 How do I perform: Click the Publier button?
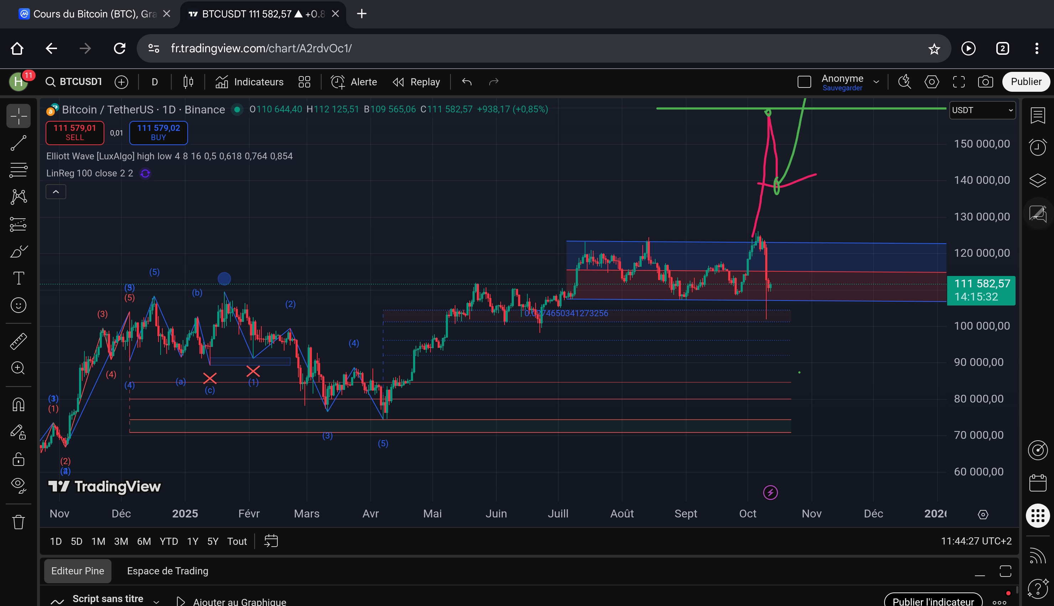tap(1026, 81)
